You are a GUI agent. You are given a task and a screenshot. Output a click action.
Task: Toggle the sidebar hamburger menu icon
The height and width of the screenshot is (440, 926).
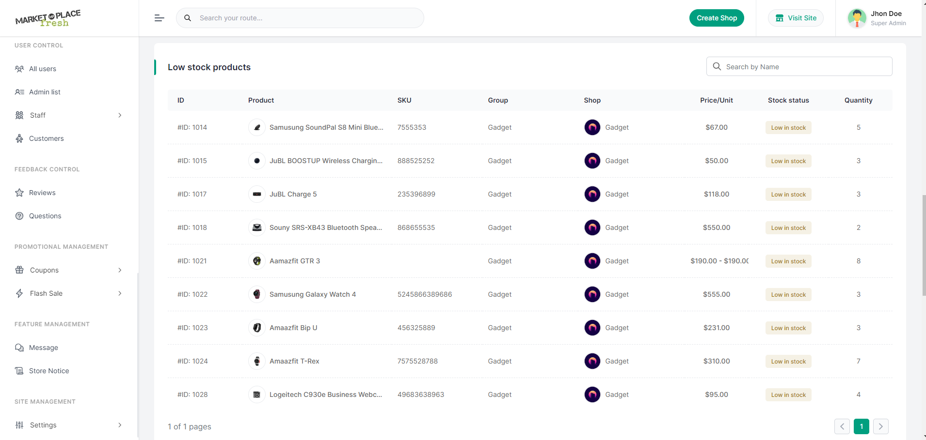point(159,18)
